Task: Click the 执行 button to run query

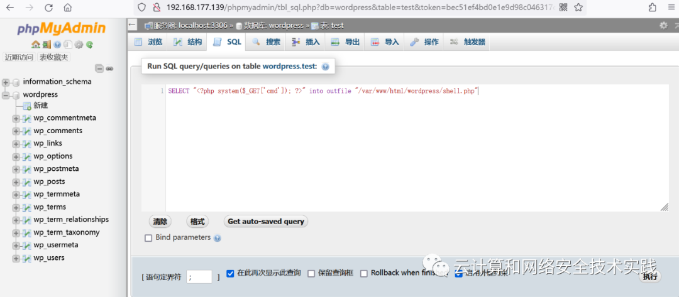Action: point(650,277)
